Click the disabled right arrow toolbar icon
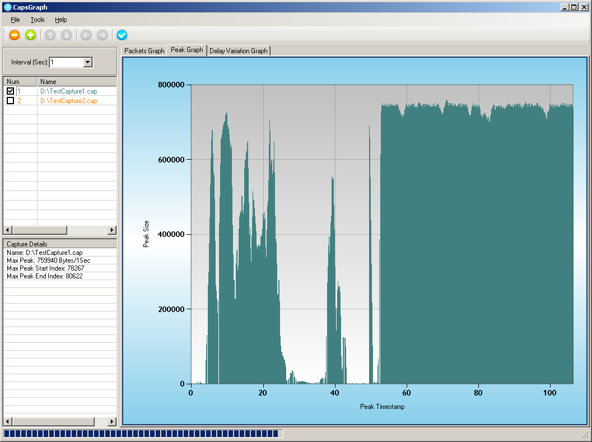 pyautogui.click(x=102, y=35)
